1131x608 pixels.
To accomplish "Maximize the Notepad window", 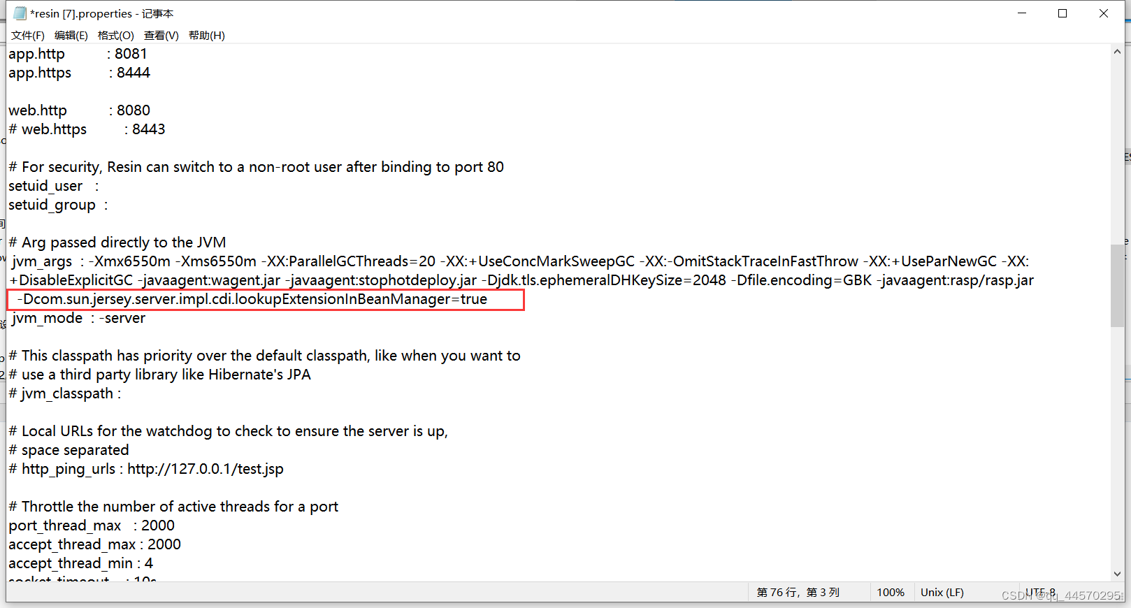I will click(x=1062, y=13).
